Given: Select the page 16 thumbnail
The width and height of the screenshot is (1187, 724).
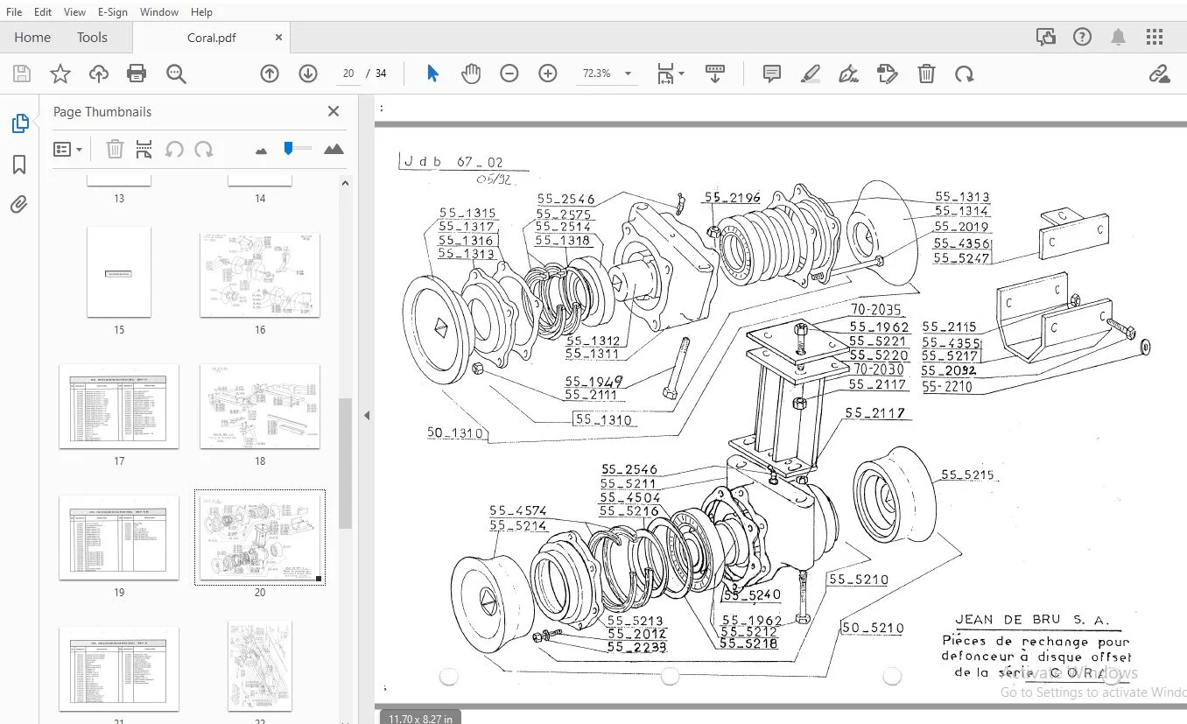Looking at the screenshot, I should coord(260,275).
